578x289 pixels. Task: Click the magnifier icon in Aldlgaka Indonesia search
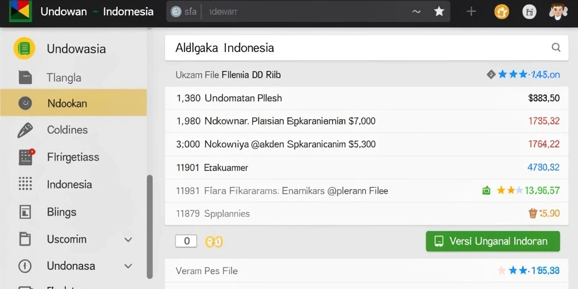(x=556, y=47)
